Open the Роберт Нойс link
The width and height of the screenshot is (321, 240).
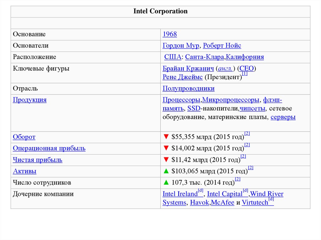pyautogui.click(x=222, y=46)
